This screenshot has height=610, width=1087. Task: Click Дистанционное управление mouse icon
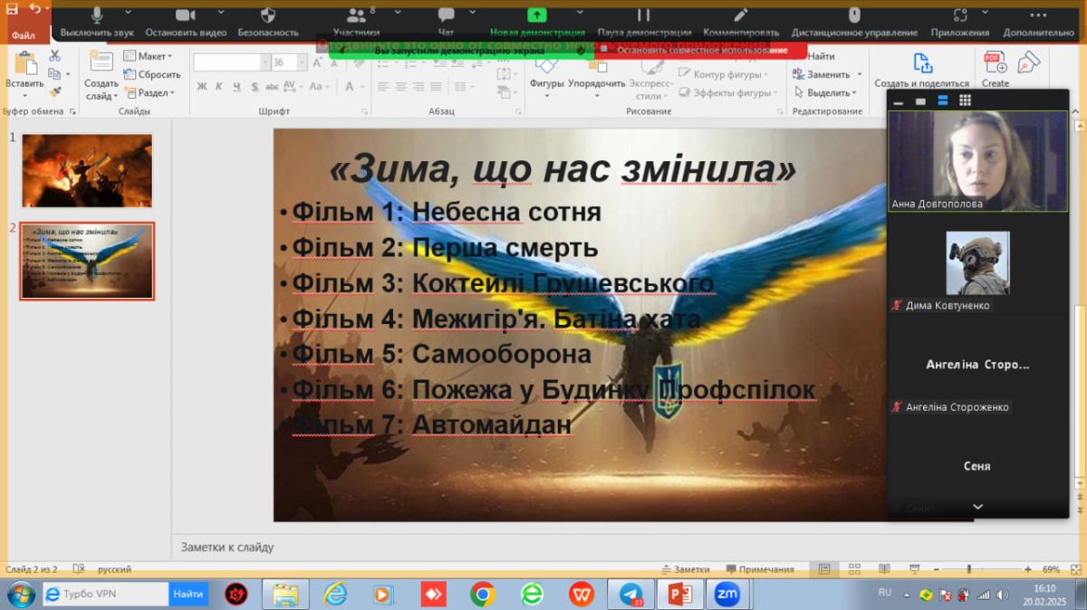853,22
